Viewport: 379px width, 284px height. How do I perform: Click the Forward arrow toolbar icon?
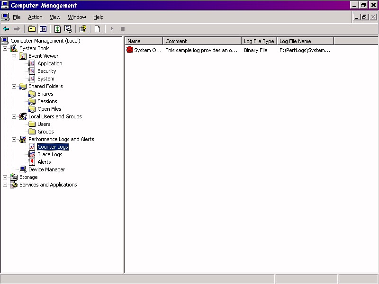17,29
